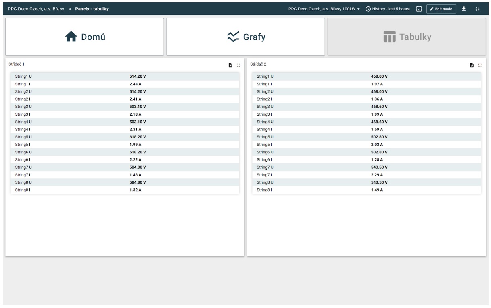Go to the Domů home tab
This screenshot has height=308, width=491.
click(84, 37)
